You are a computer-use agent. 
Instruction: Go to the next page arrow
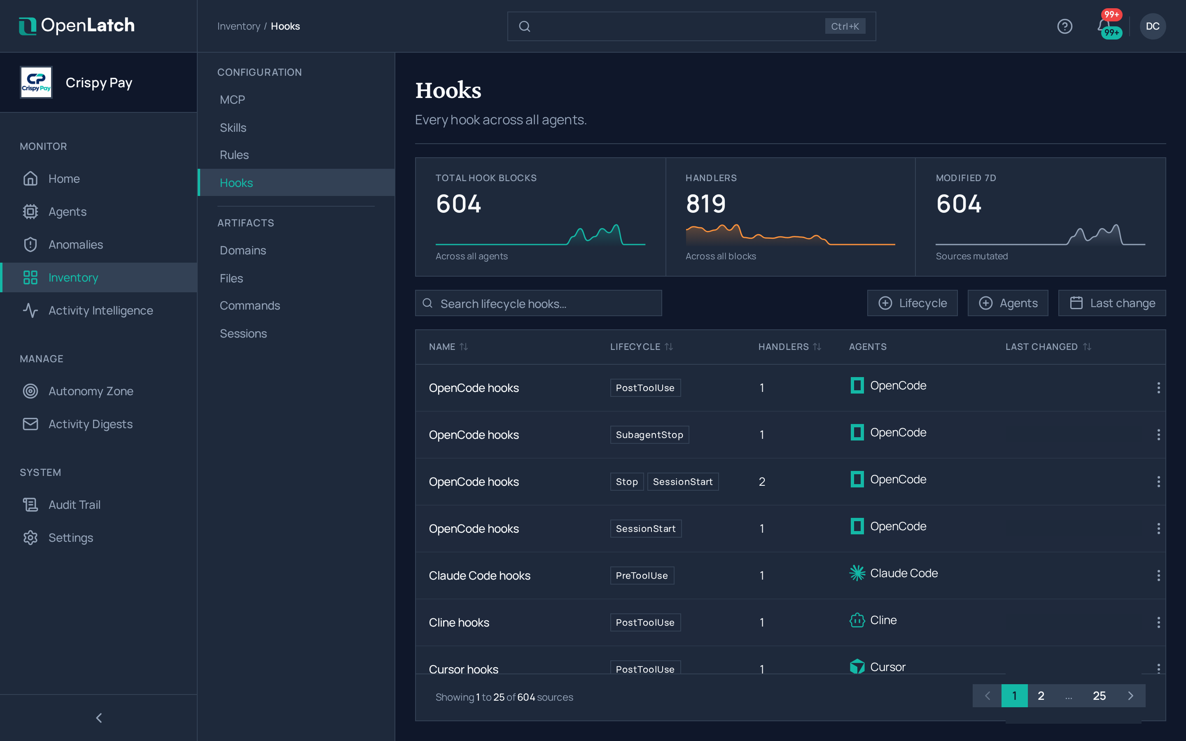1131,695
